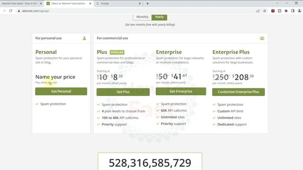303x170 pixels.
Task: Click the $208.33 Enterprise Plus price
Action: point(243,77)
